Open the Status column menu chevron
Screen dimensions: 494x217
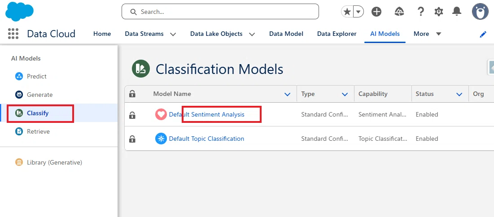[459, 94]
